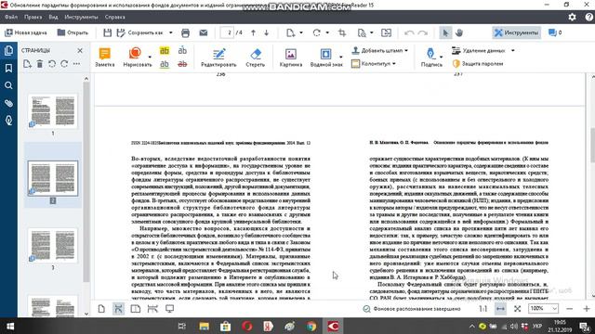
Task: Zoom in with the plus button
Action: pos(587,309)
